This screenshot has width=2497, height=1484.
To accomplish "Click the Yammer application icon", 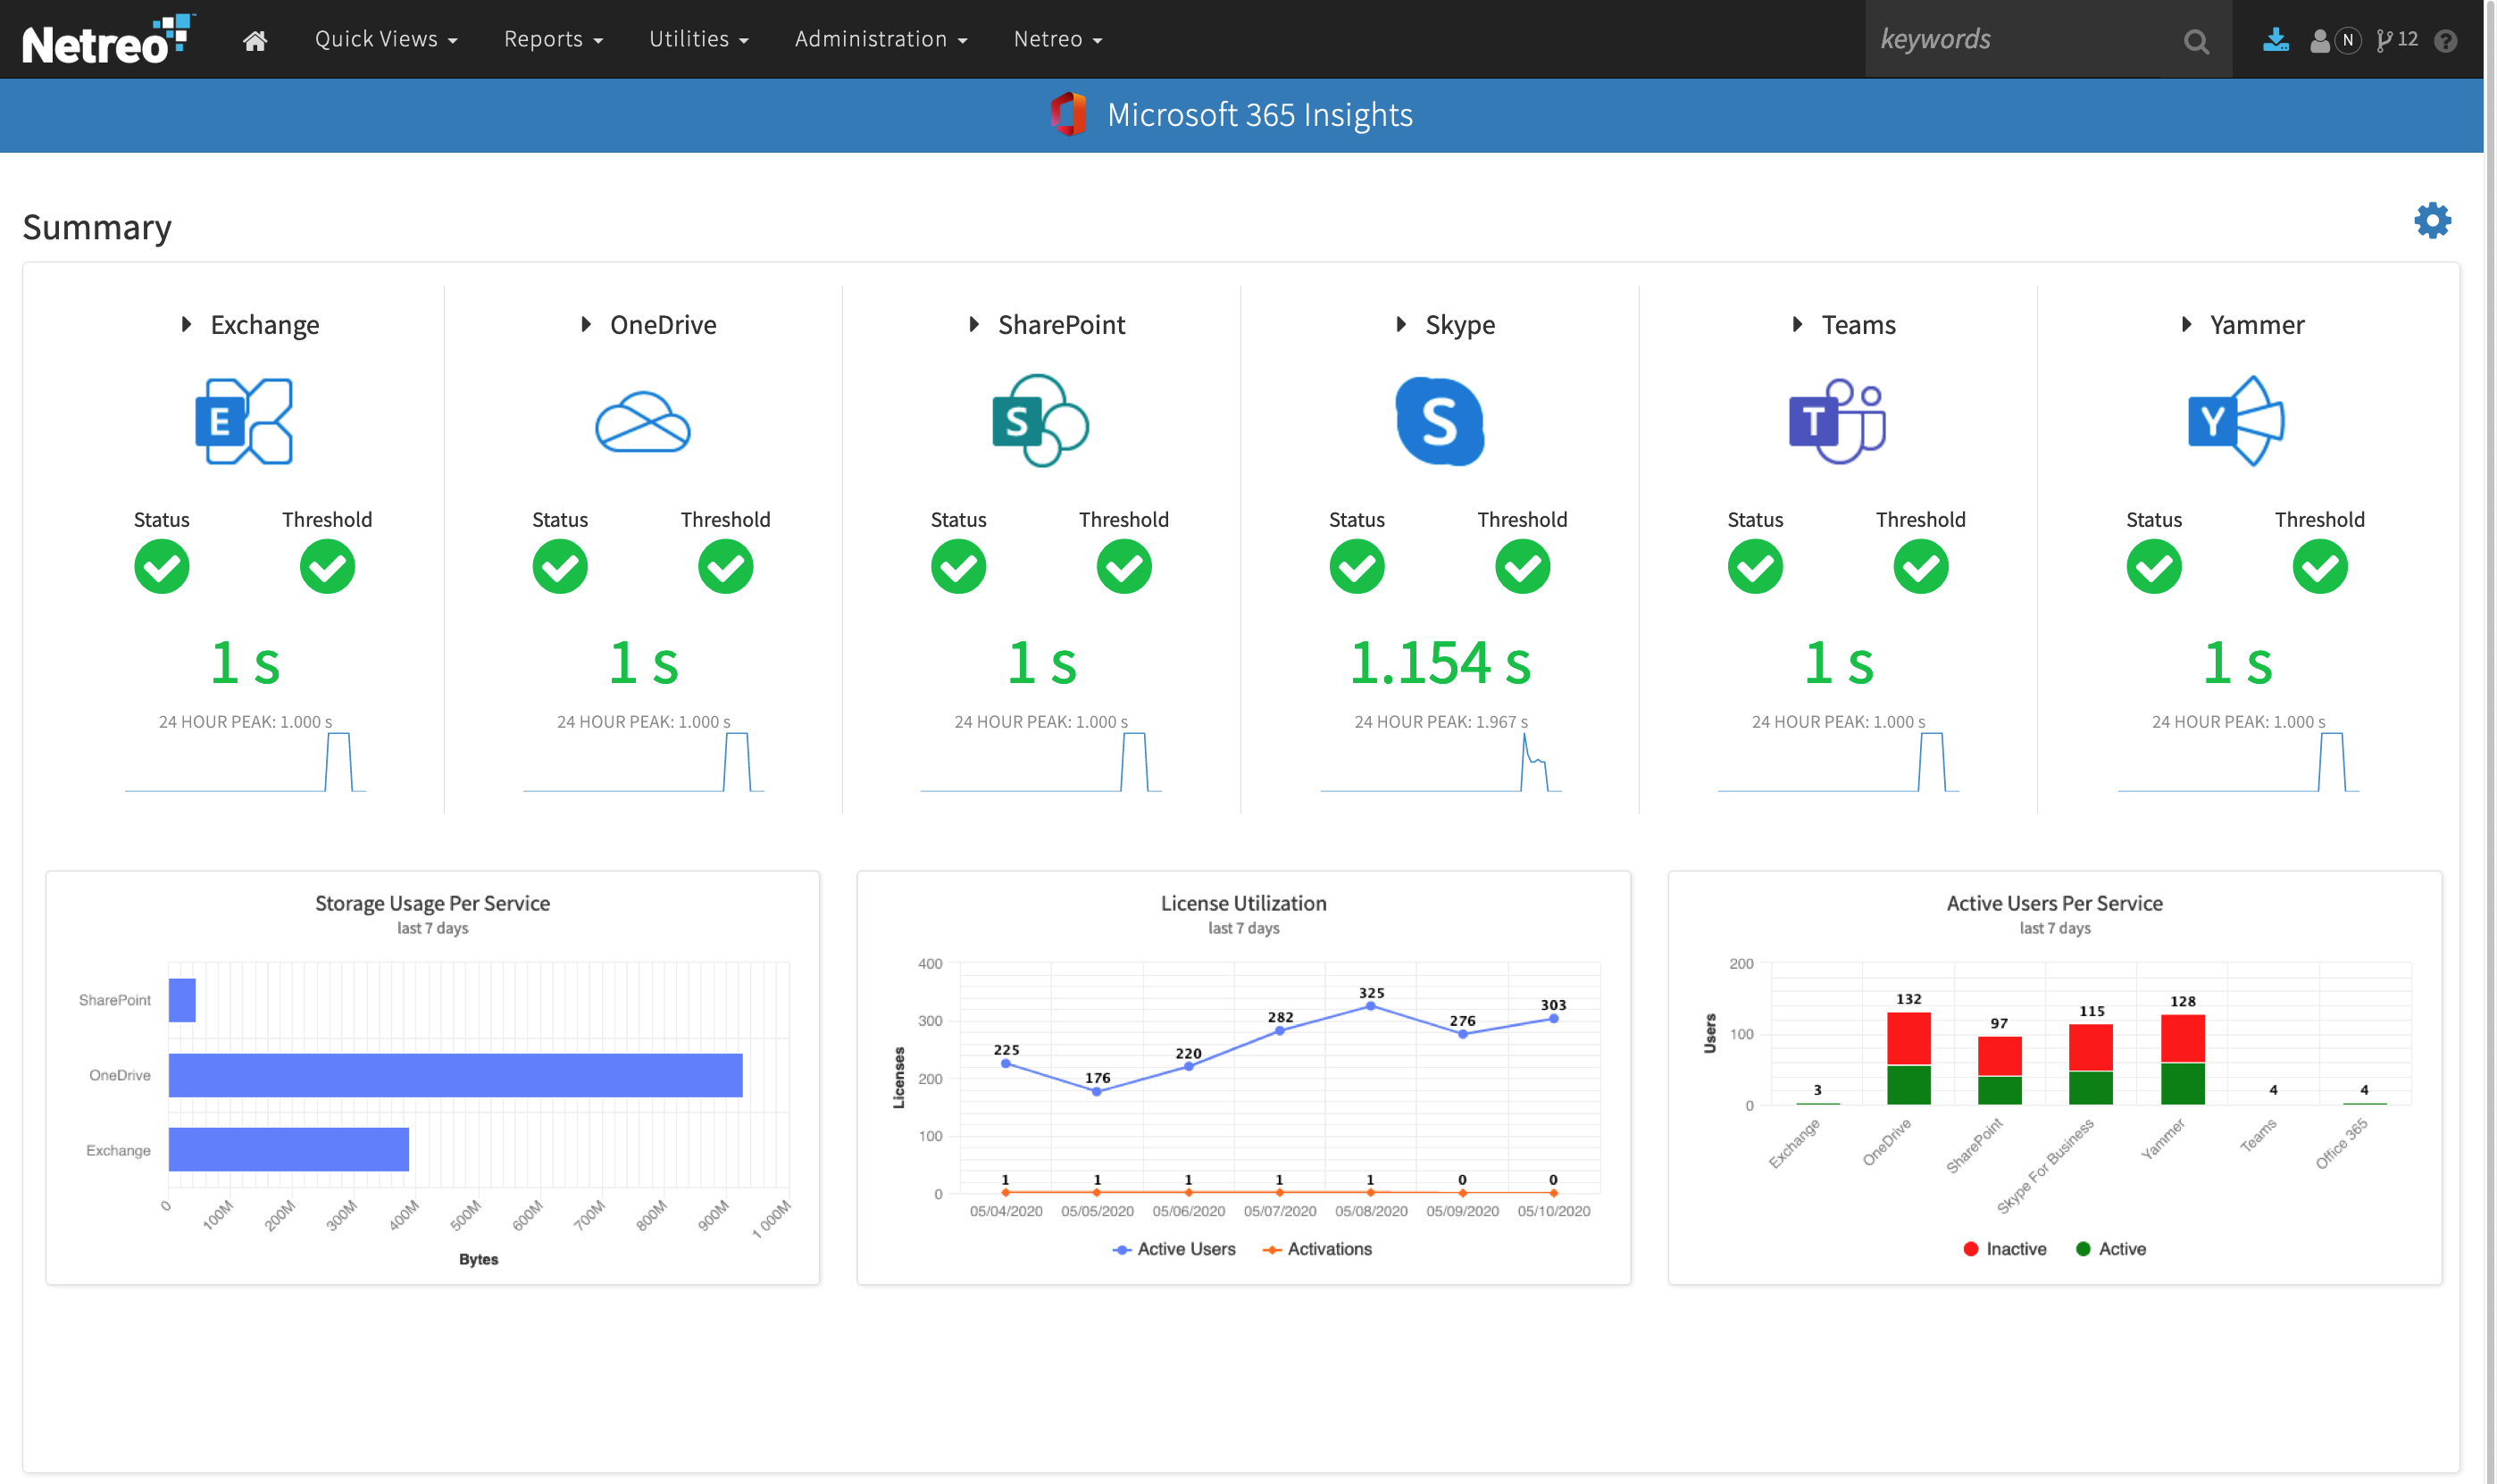I will [2234, 421].
